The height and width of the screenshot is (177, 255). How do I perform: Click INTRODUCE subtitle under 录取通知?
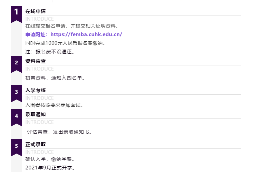coord(40,122)
